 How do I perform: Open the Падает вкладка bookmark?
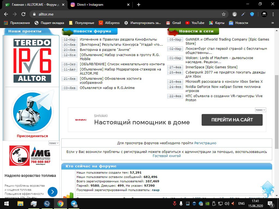pos(49,23)
